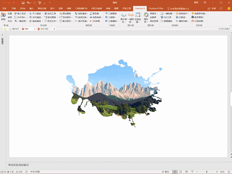Viewport: 232px width, 174px height.
Task: Expand the 插入形状 dropdown
Action: pyautogui.click(x=28, y=13)
